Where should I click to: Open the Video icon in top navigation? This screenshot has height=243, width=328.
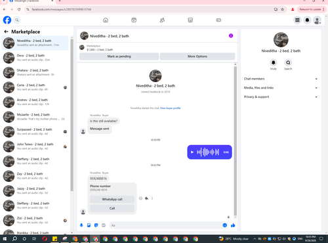134,20
